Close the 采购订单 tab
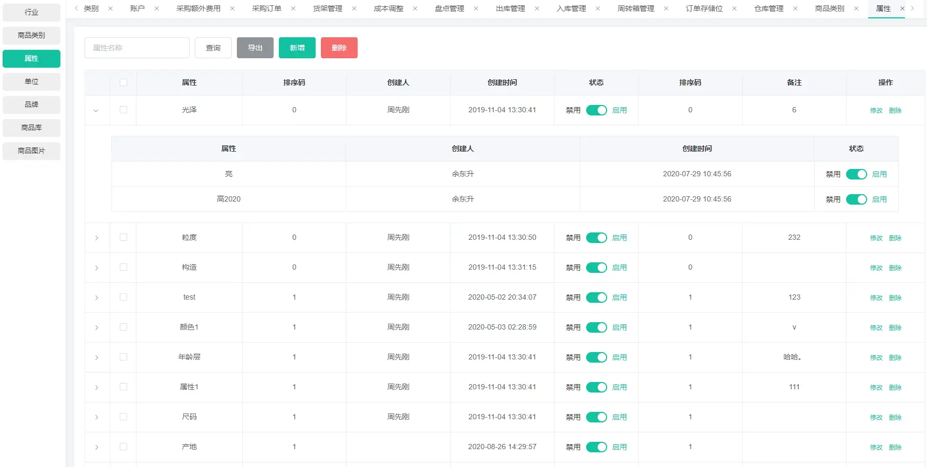The height and width of the screenshot is (467, 927). pyautogui.click(x=293, y=8)
